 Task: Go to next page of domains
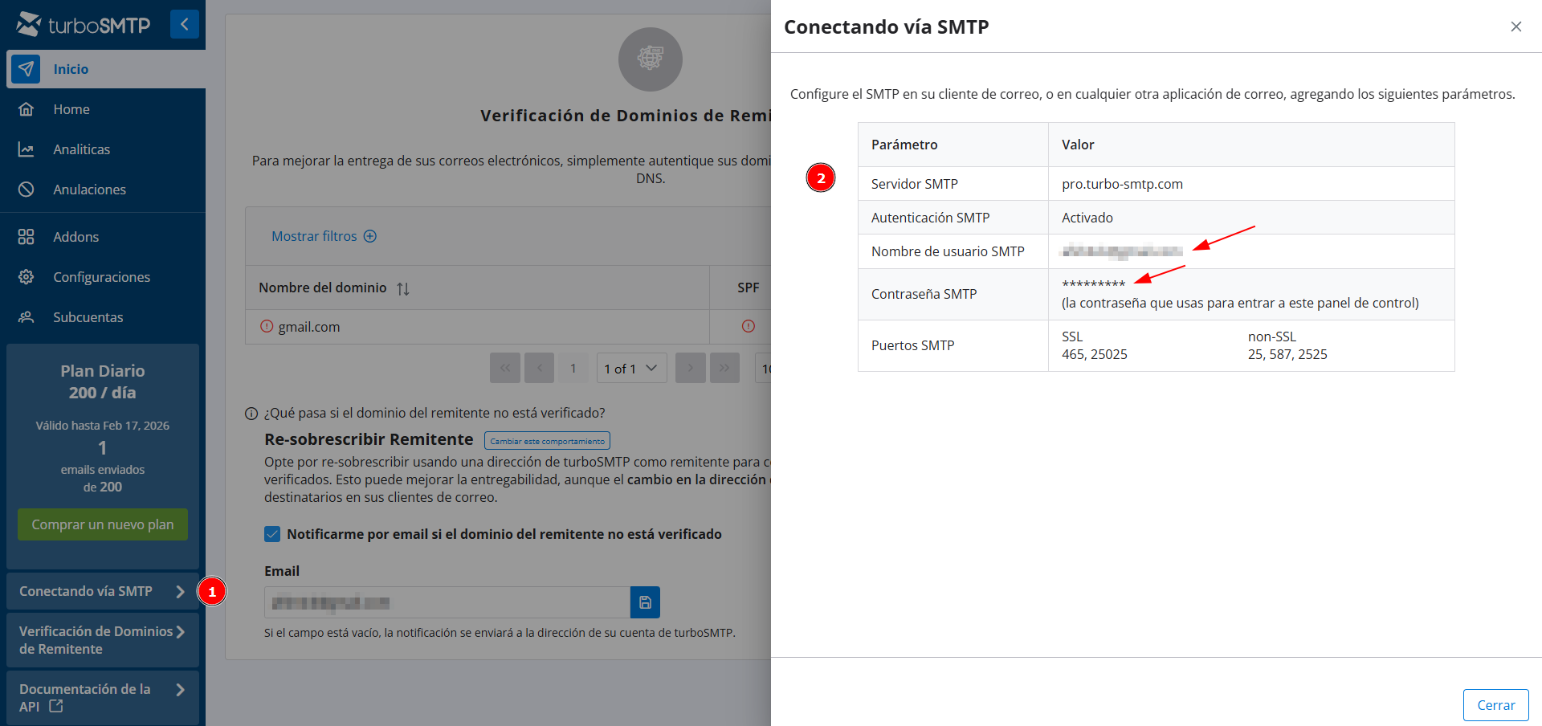point(691,368)
